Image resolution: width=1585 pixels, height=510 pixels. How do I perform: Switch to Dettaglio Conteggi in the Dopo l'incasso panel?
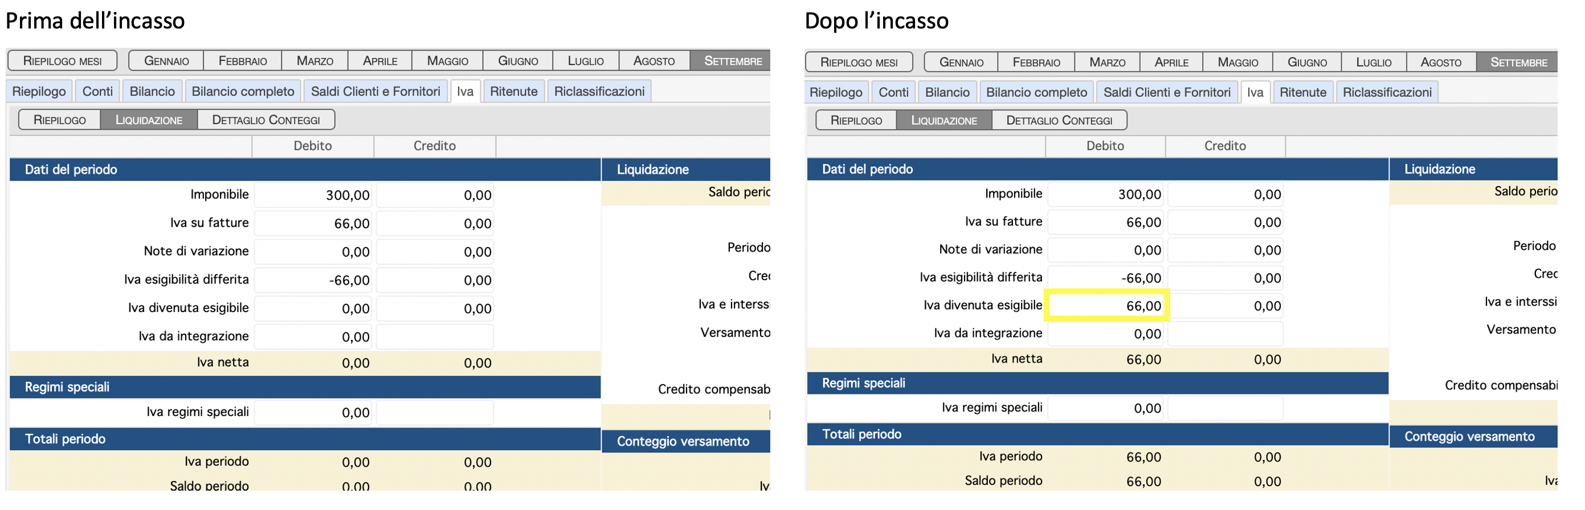(x=1059, y=121)
